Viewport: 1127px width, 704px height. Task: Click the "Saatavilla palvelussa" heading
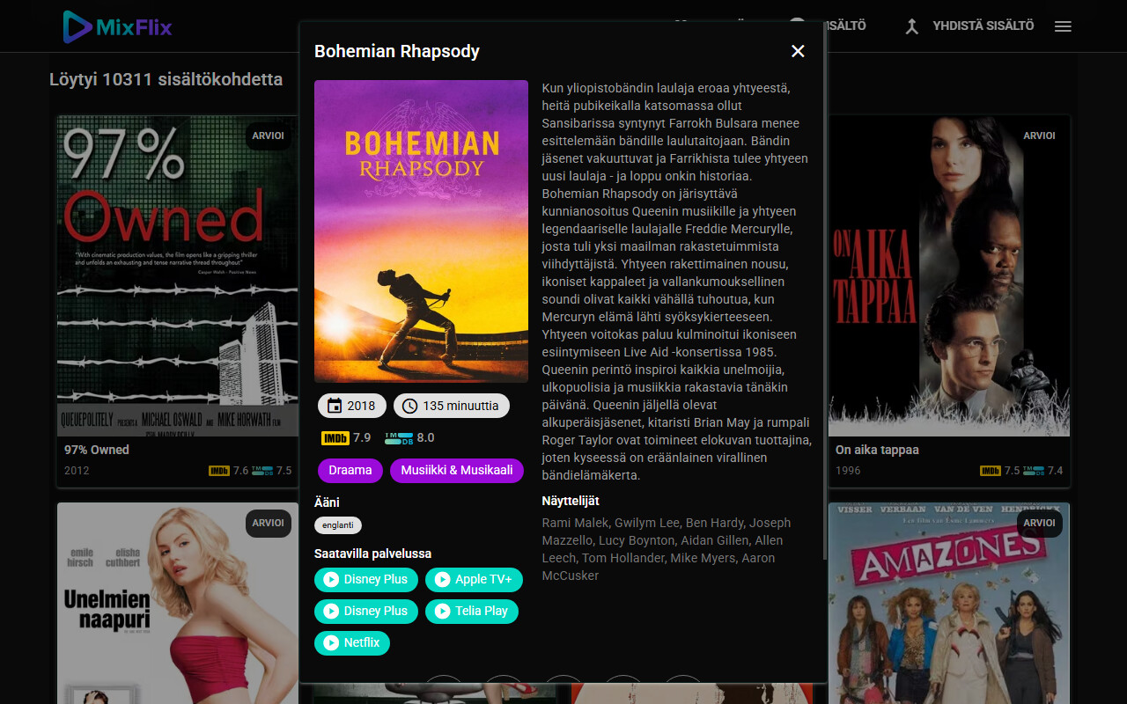(373, 554)
